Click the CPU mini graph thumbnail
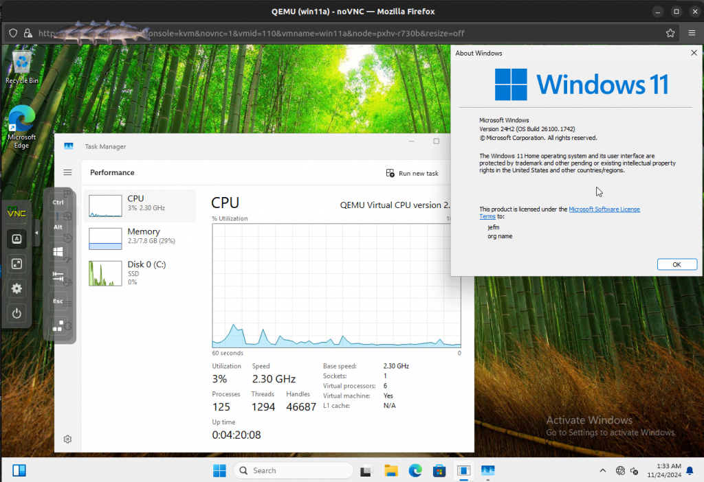Screen dimensions: 704x482 (105, 206)
